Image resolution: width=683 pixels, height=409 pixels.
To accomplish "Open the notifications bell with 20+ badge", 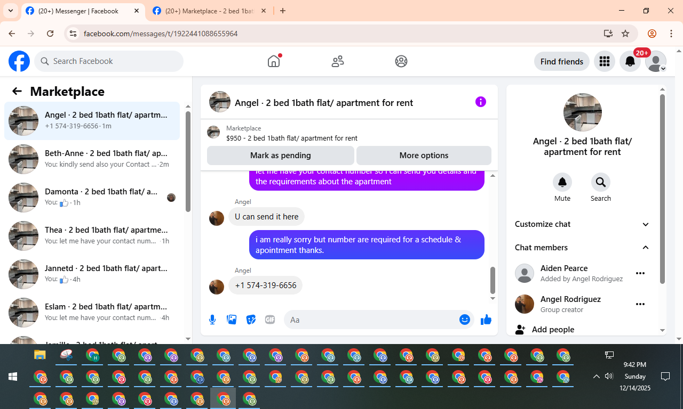I will coord(630,61).
